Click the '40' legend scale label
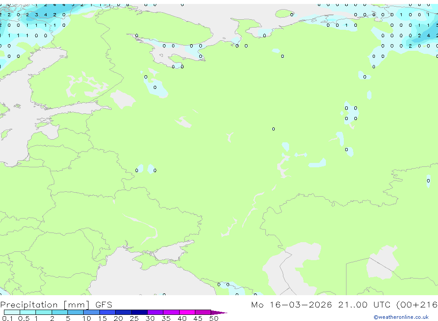Image resolution: width=438 pixels, height=321 pixels. tap(182, 318)
